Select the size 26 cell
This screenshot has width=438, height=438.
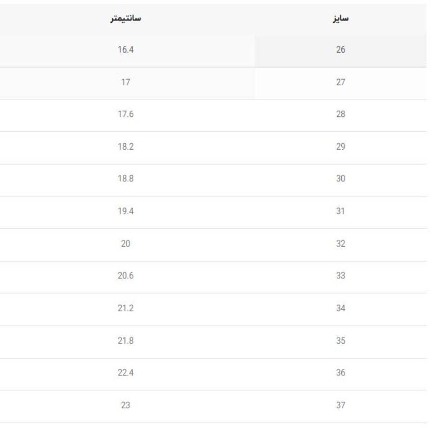tap(340, 50)
